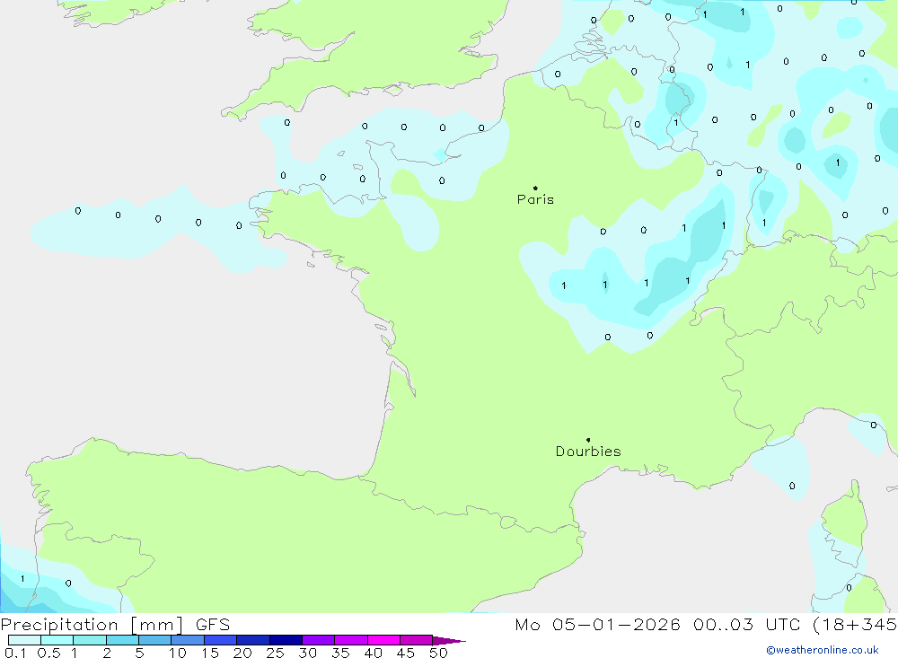898x658 pixels.
Task: Click the 10 legend scale value
Action: 178,653
